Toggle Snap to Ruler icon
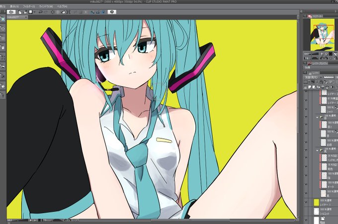338x224 pixels. [92, 12]
